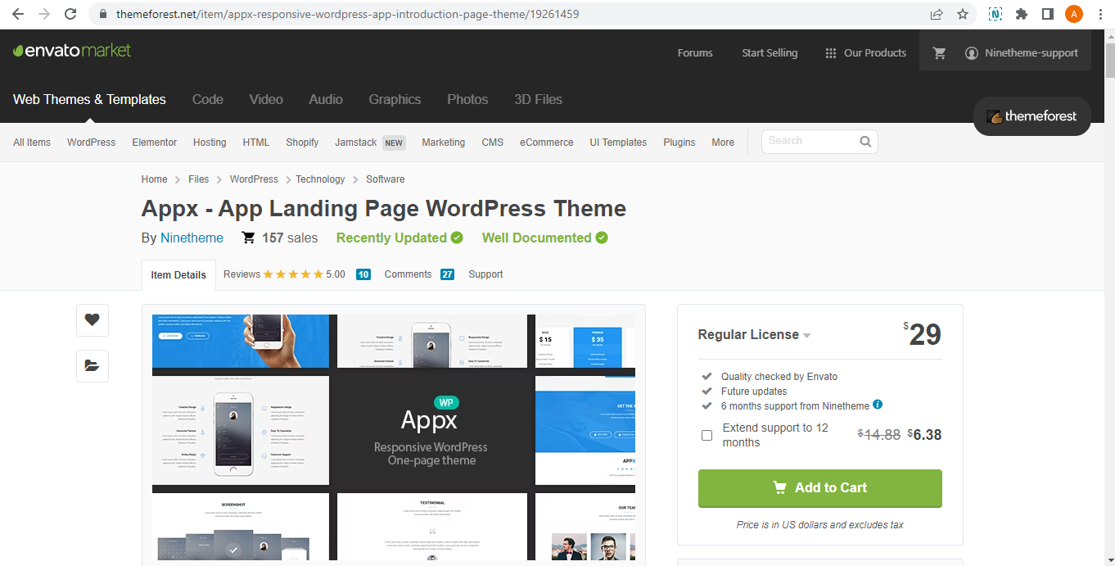Screen dimensions: 1115x566
Task: Switch to the 3D Files section
Action: pyautogui.click(x=538, y=100)
